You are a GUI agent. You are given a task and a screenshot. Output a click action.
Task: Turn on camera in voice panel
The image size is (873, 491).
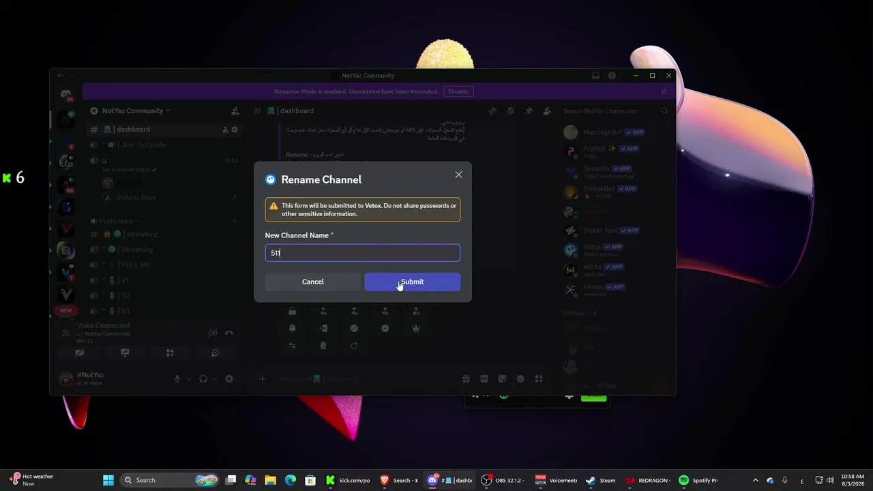coord(80,353)
